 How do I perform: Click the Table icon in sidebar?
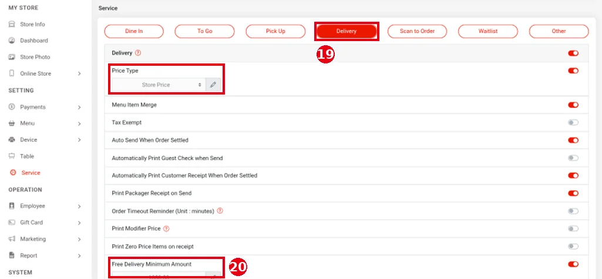12,156
